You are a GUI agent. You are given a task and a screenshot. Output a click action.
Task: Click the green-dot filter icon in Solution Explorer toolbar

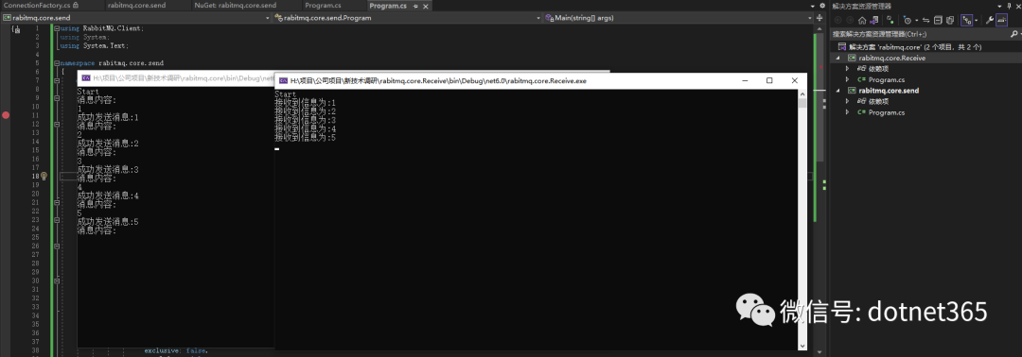point(890,20)
